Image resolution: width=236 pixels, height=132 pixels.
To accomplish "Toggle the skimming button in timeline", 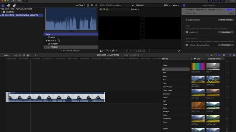I will [x=208, y=55].
